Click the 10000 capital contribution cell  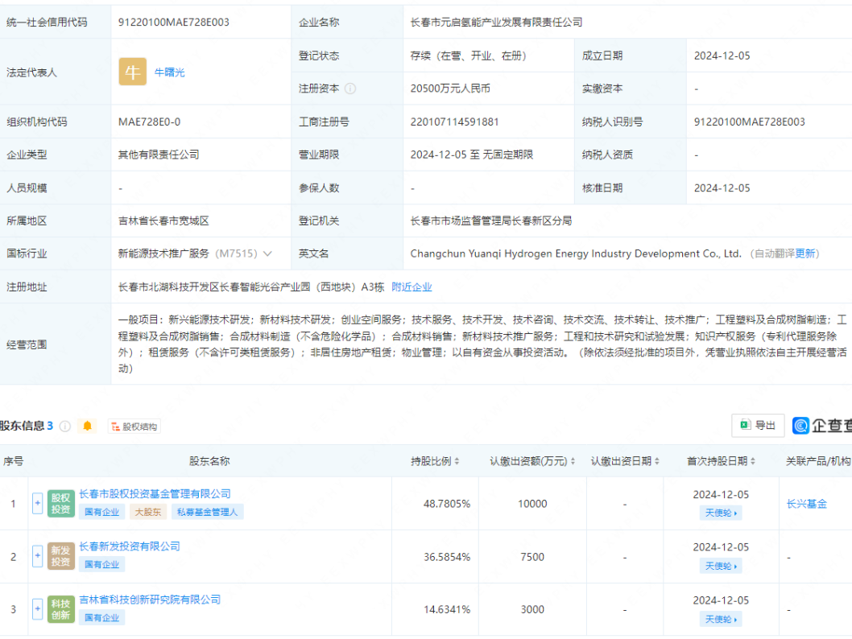click(532, 504)
